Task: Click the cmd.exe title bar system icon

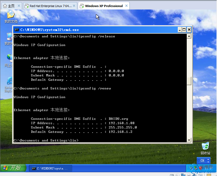Action: point(16,30)
